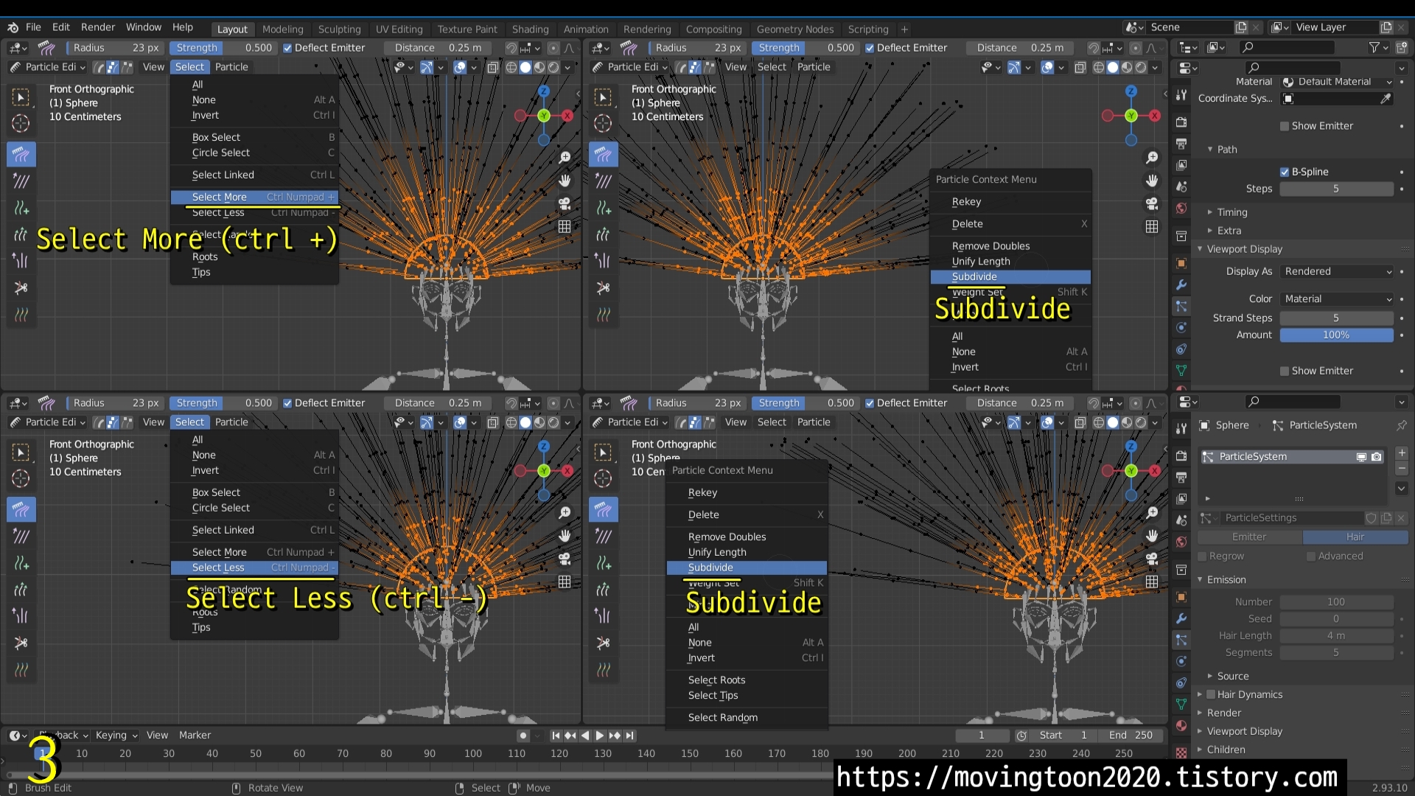Open the Window menu

[144, 27]
